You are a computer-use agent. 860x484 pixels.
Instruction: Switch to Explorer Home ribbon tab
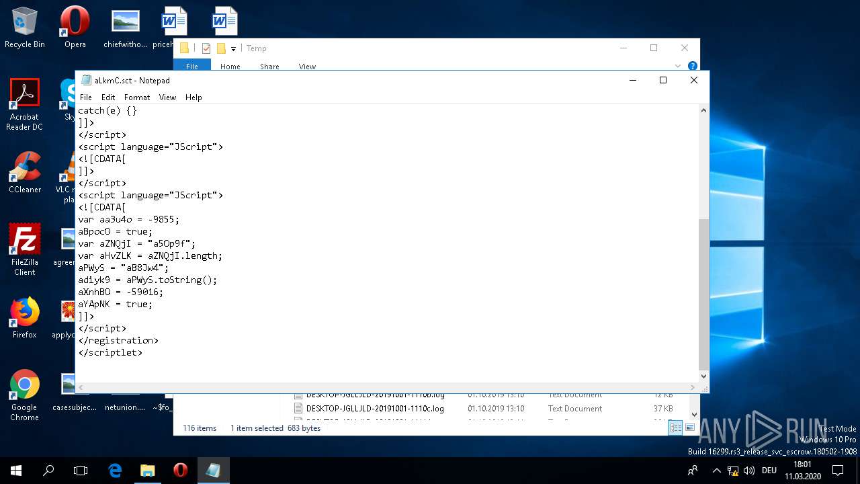pyautogui.click(x=230, y=66)
